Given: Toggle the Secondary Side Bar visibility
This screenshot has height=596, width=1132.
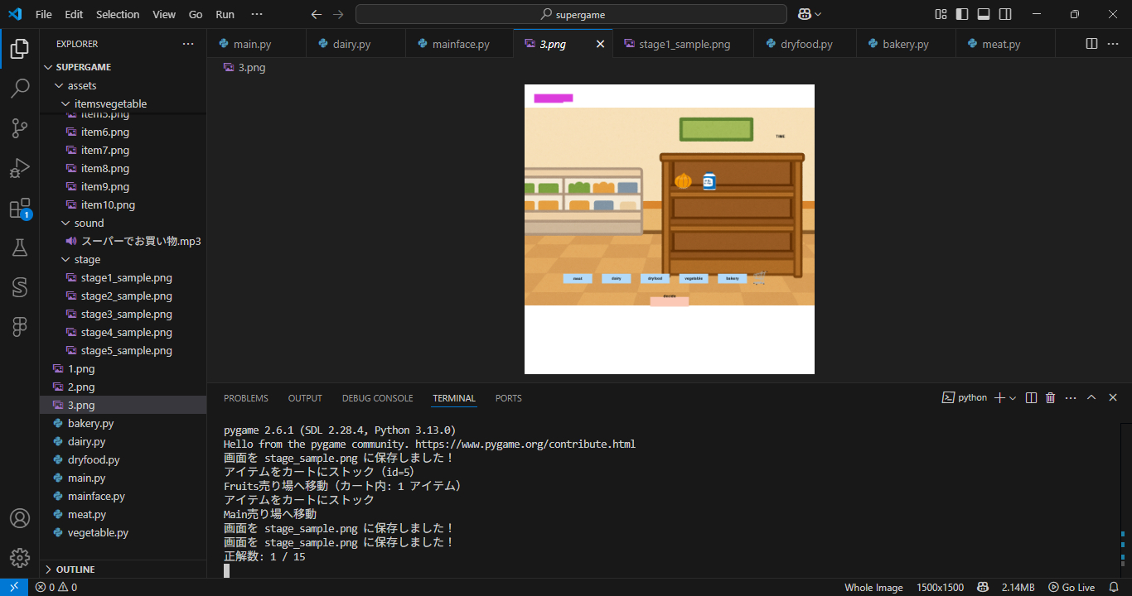Looking at the screenshot, I should click(1005, 14).
